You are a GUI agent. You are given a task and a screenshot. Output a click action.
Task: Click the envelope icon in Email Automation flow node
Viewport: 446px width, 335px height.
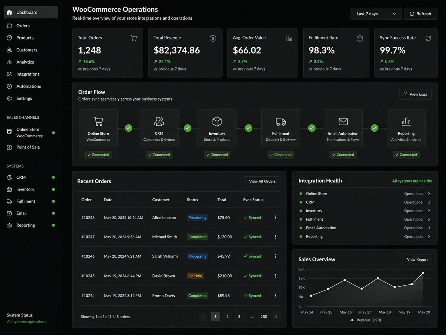[343, 121]
